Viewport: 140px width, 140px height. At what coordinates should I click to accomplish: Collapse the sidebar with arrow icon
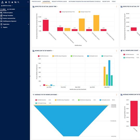28,2
